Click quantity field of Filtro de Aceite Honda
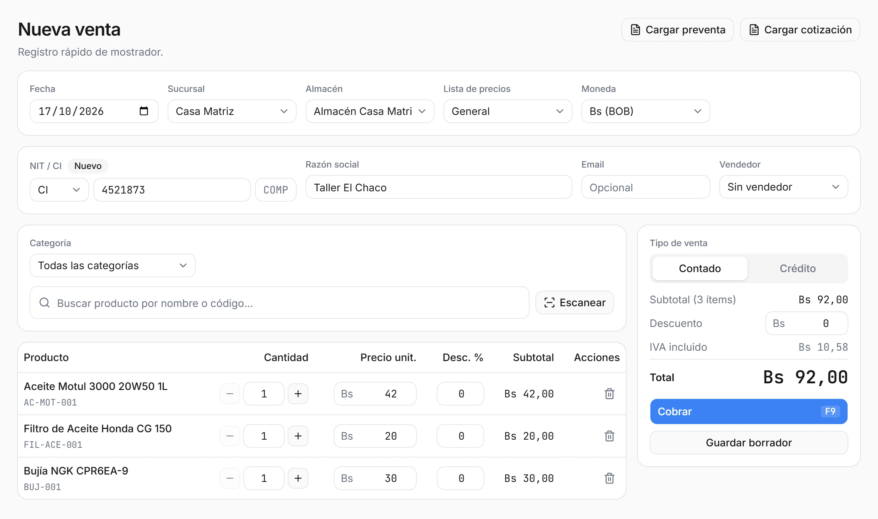 (264, 436)
